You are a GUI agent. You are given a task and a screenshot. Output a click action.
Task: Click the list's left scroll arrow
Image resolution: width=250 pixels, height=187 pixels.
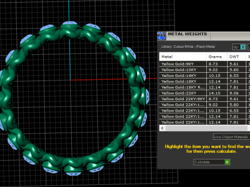[162, 128]
